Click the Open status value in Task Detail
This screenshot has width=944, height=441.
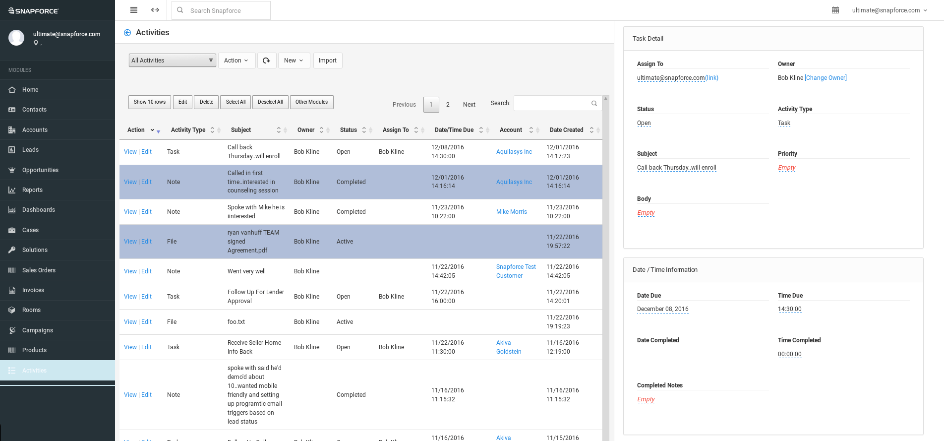[x=644, y=123]
